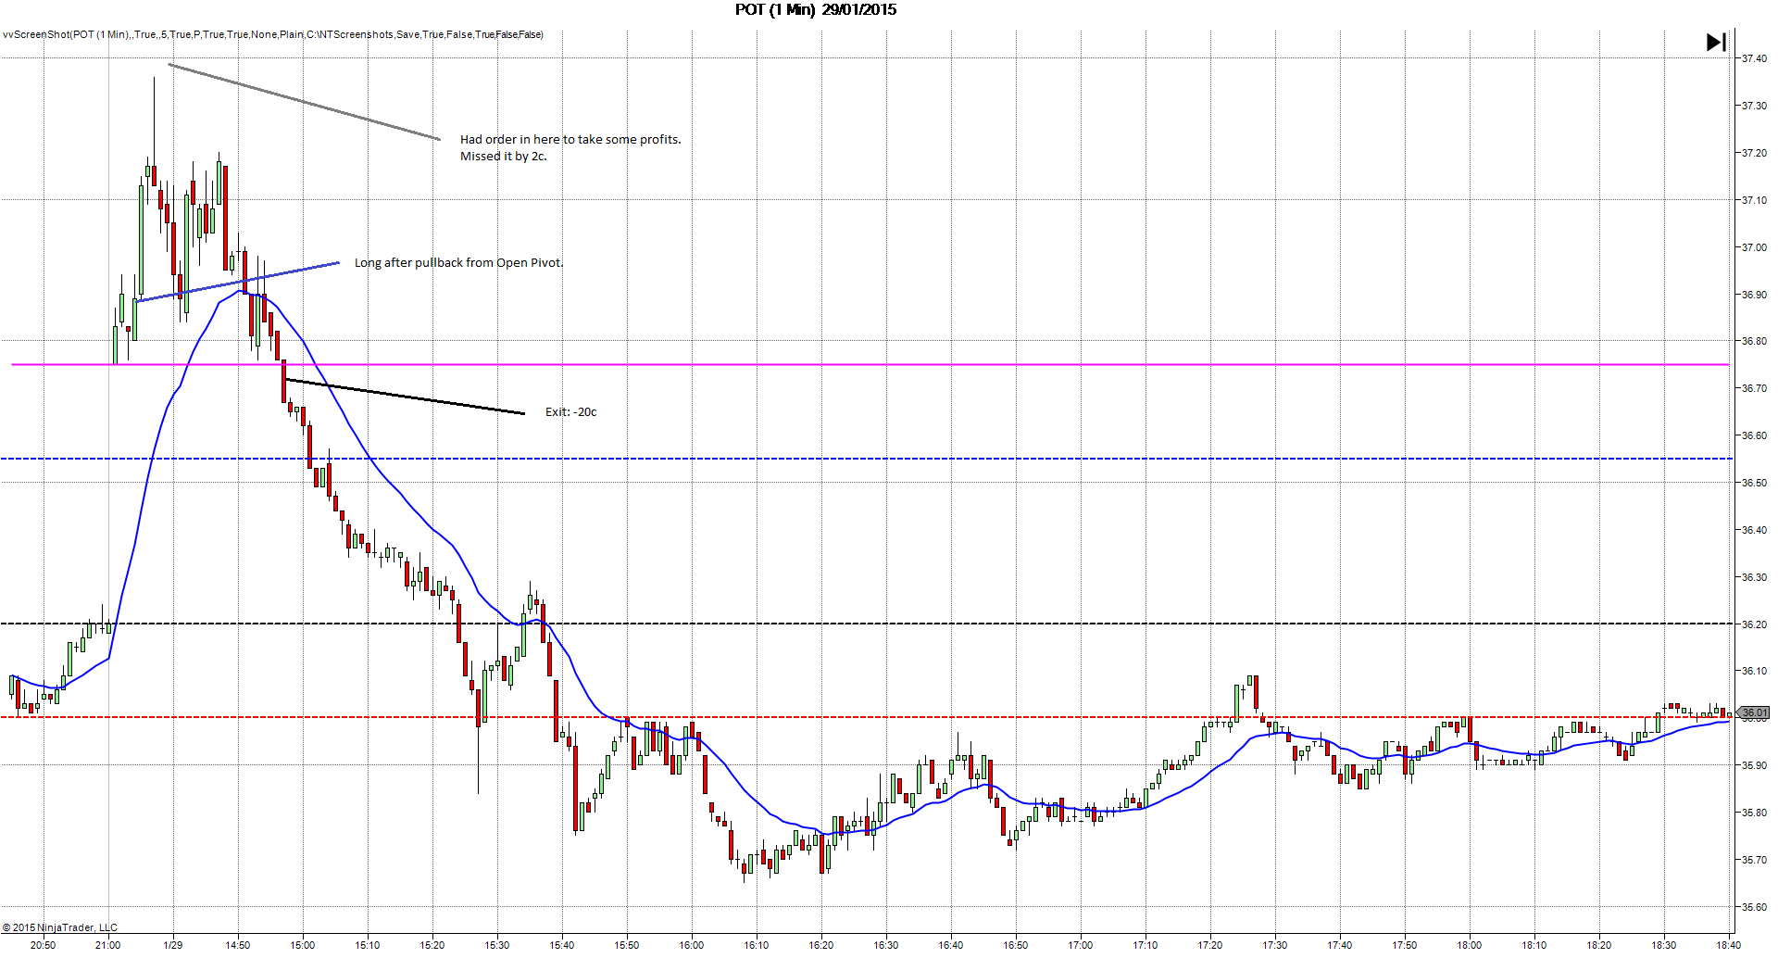The width and height of the screenshot is (1778, 958).
Task: Click the 17:20 time axis label
Action: coord(1210,946)
